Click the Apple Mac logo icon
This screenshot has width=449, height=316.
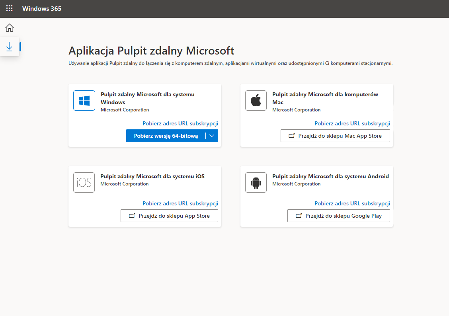coord(256,100)
